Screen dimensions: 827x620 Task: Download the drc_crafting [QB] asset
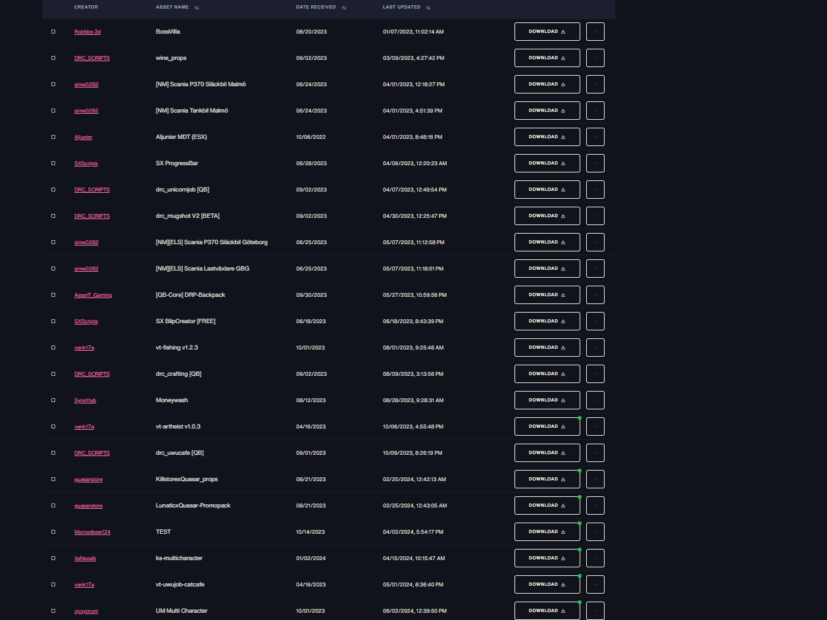pyautogui.click(x=547, y=374)
